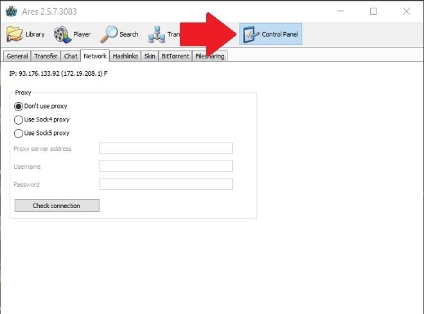Open the Library section
424x314 pixels.
click(x=26, y=34)
